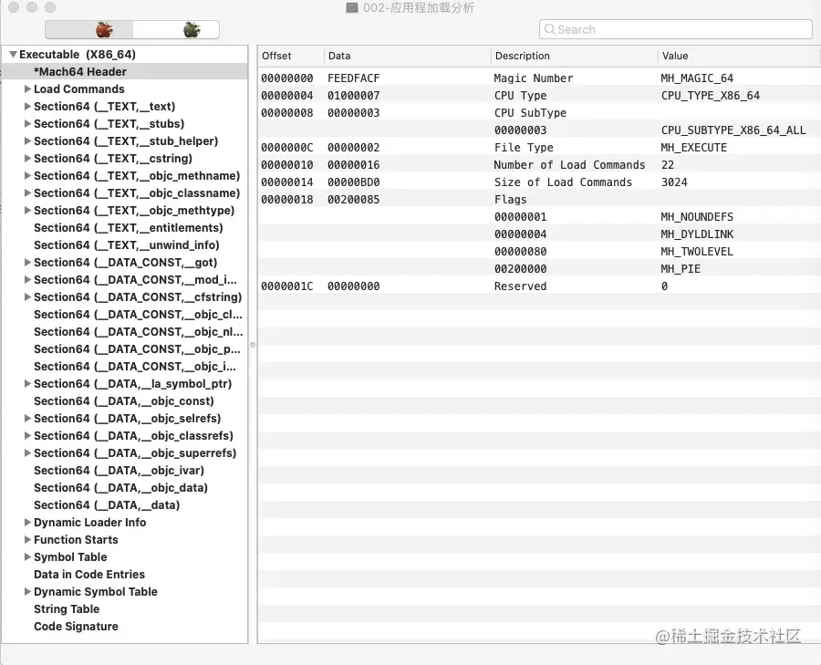Click the Description column header
821x665 pixels.
pos(575,56)
